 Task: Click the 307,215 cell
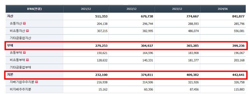pos(102,31)
